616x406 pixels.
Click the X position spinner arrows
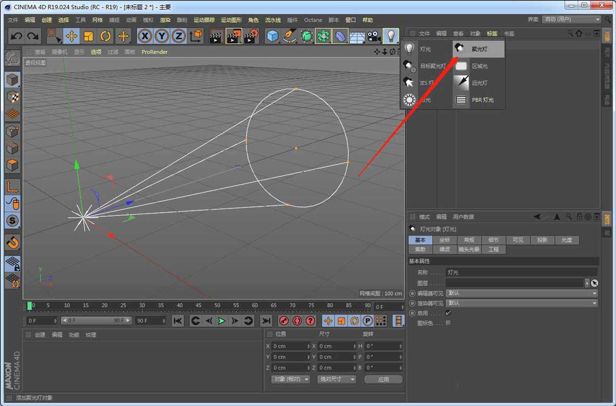(x=308, y=346)
